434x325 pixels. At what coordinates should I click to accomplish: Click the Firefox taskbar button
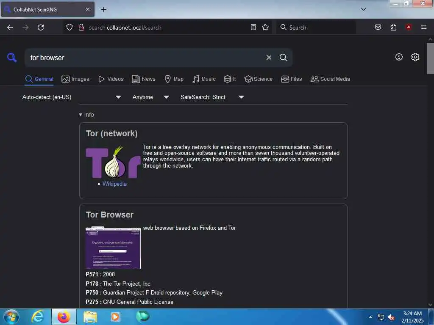pyautogui.click(x=64, y=317)
